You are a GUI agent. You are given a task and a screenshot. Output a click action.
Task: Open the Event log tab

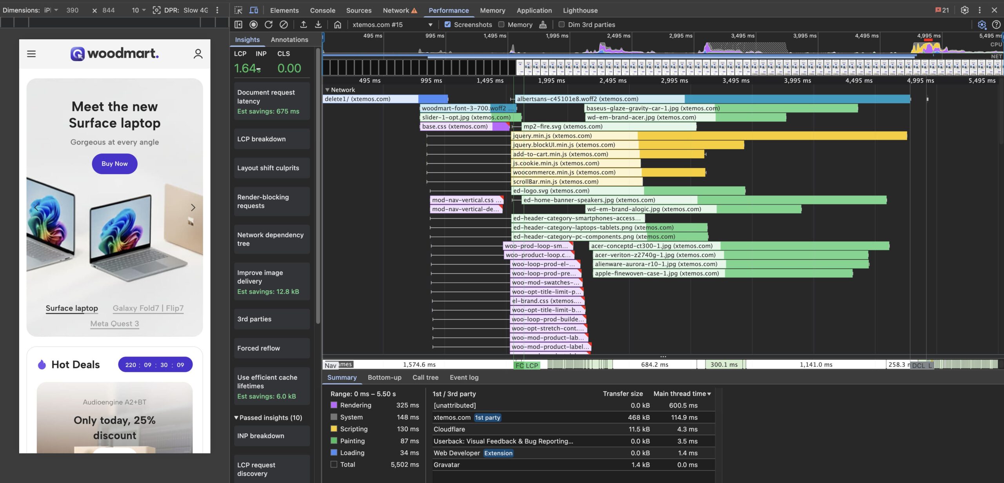pyautogui.click(x=464, y=377)
